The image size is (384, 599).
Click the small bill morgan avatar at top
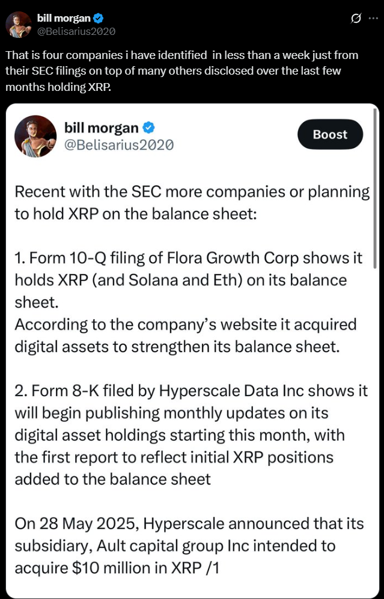[x=18, y=25]
